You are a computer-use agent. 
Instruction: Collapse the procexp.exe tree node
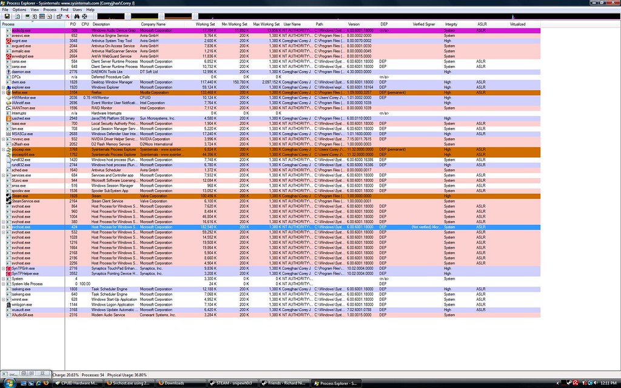pyautogui.click(x=4, y=149)
